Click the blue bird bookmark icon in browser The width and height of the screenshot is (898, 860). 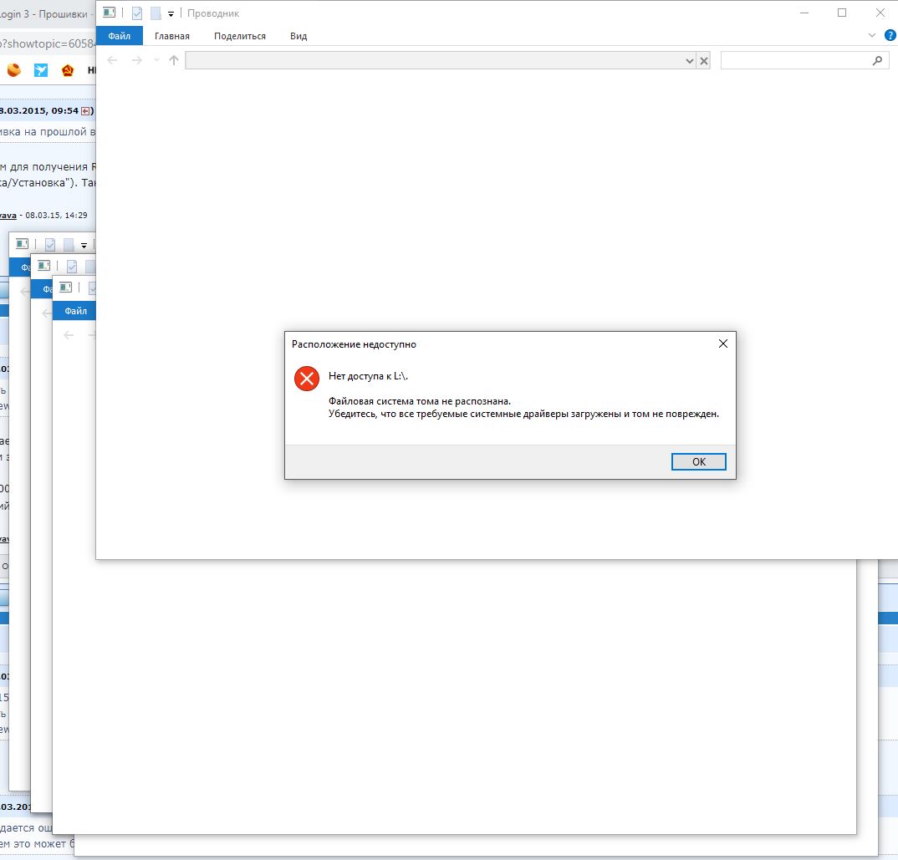(x=41, y=70)
